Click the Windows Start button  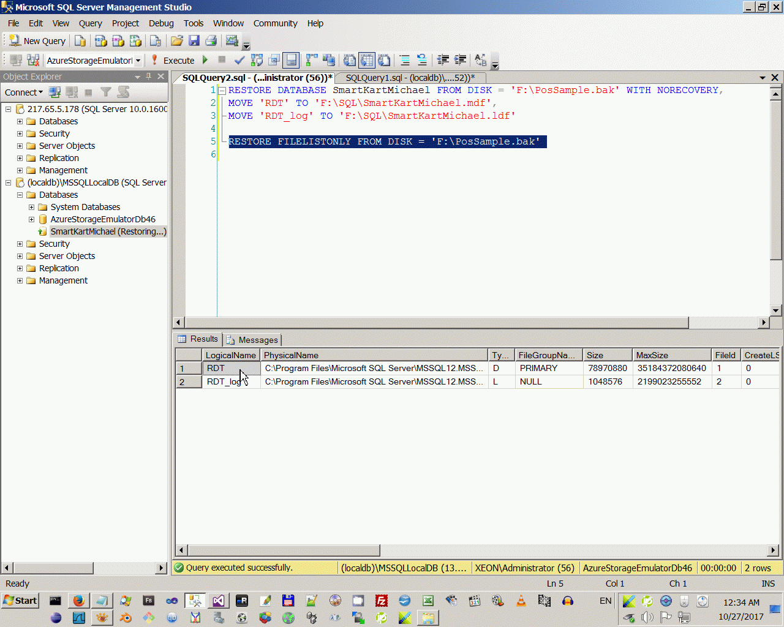pos(20,601)
